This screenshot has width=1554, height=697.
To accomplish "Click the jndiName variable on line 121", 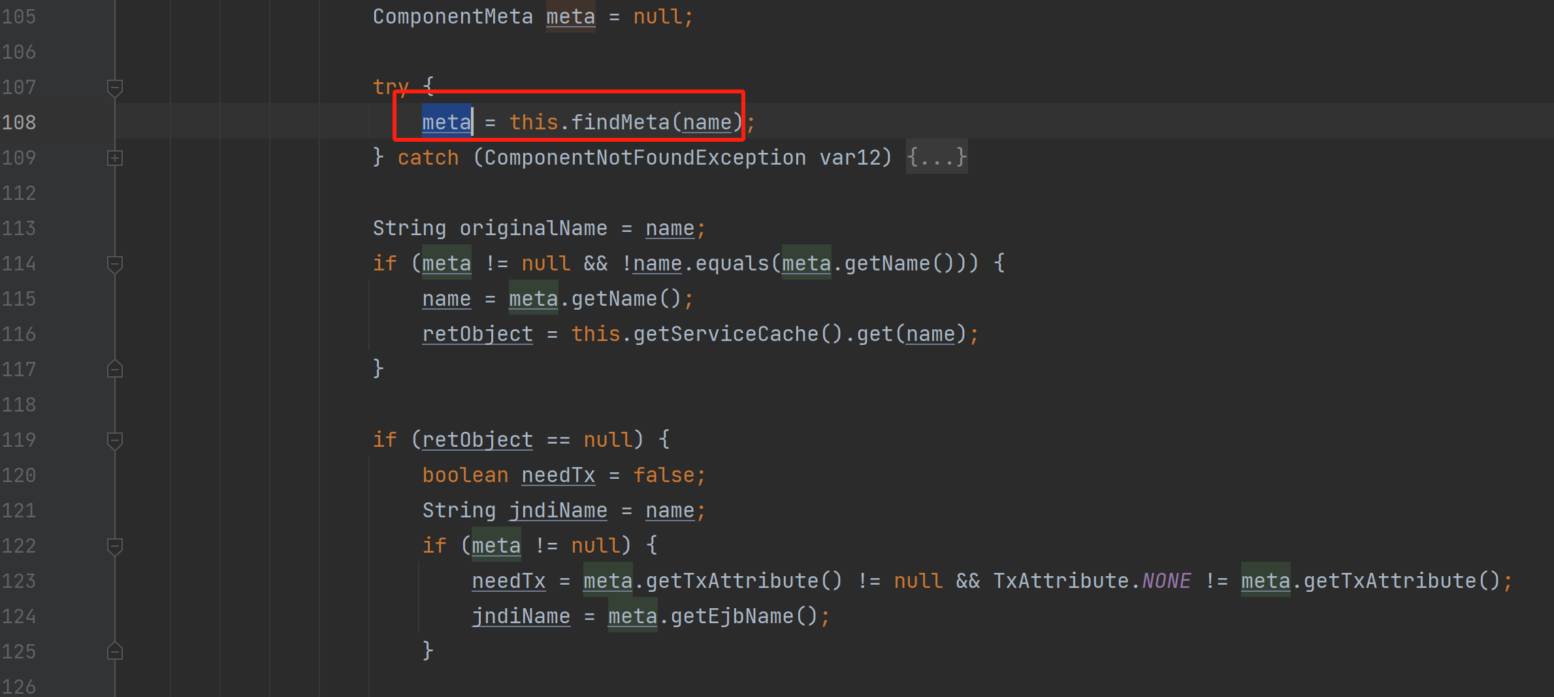I will (558, 511).
